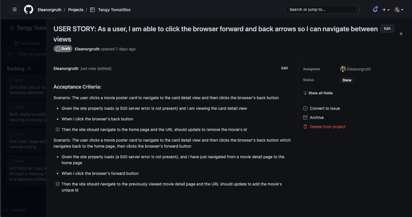This screenshot has width=412, height=217.
Task: Close the draft issue side panel
Action: [x=401, y=34]
